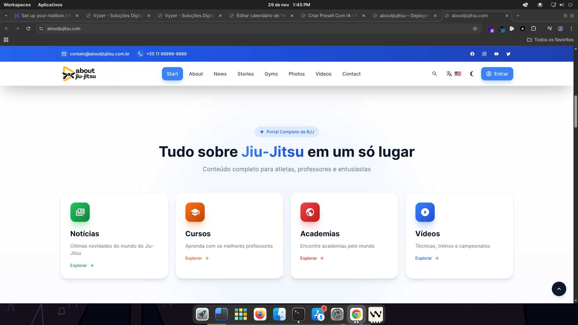This screenshot has height=325, width=578.
Task: Click the page vertical scrollbar thumb
Action: pyautogui.click(x=576, y=111)
